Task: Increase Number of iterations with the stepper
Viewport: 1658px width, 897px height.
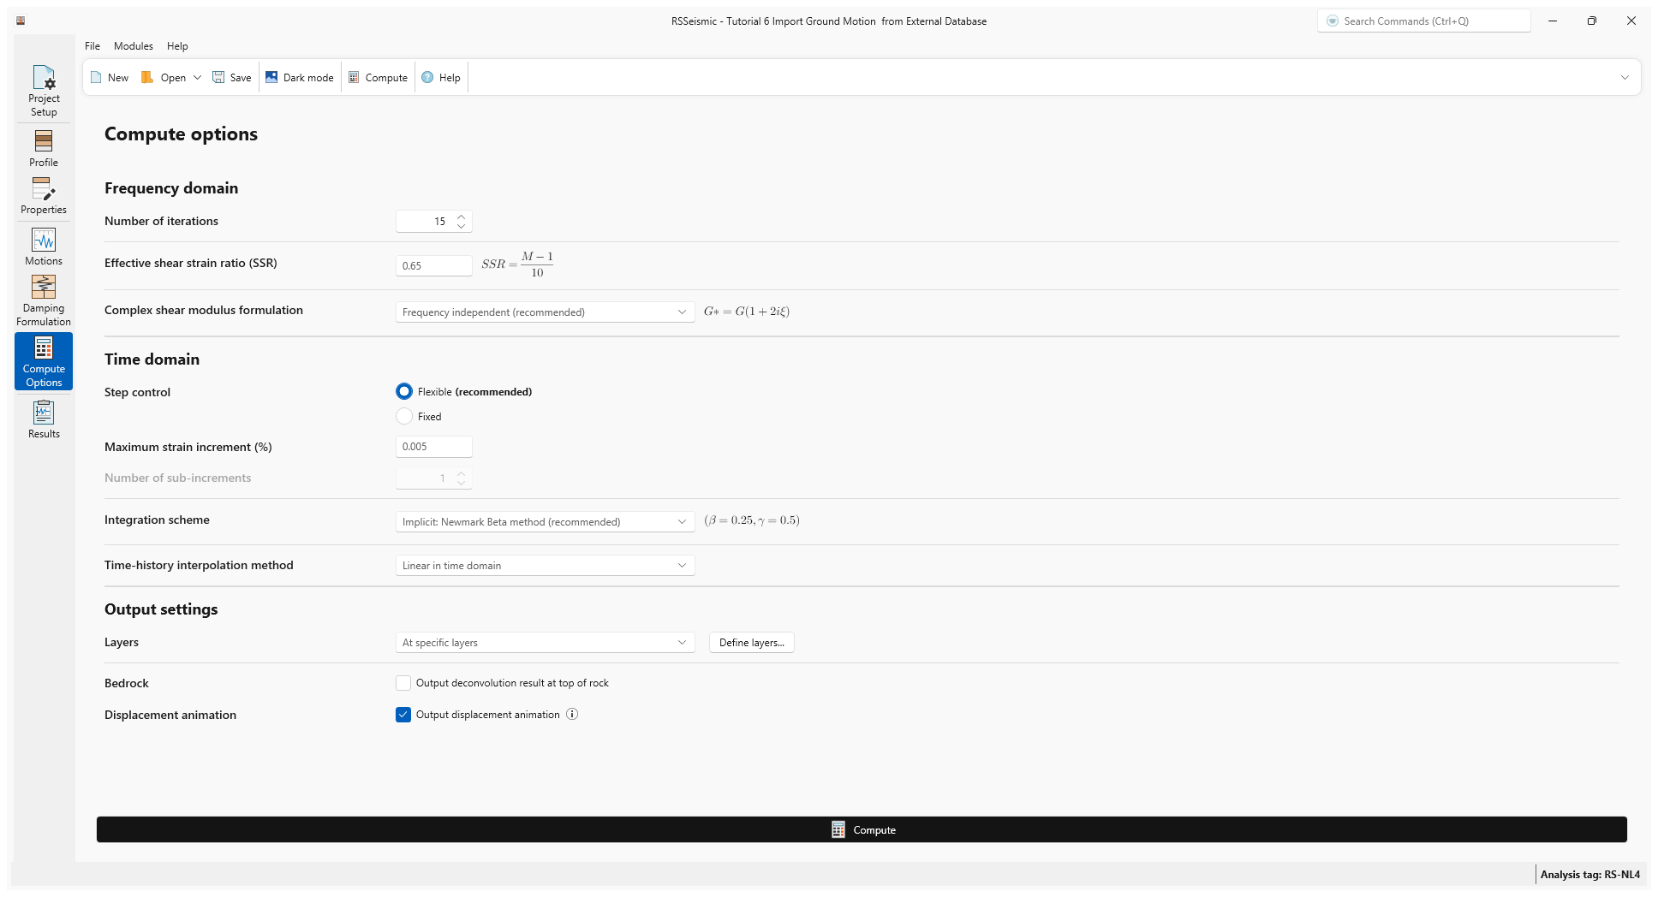Action: click(461, 217)
